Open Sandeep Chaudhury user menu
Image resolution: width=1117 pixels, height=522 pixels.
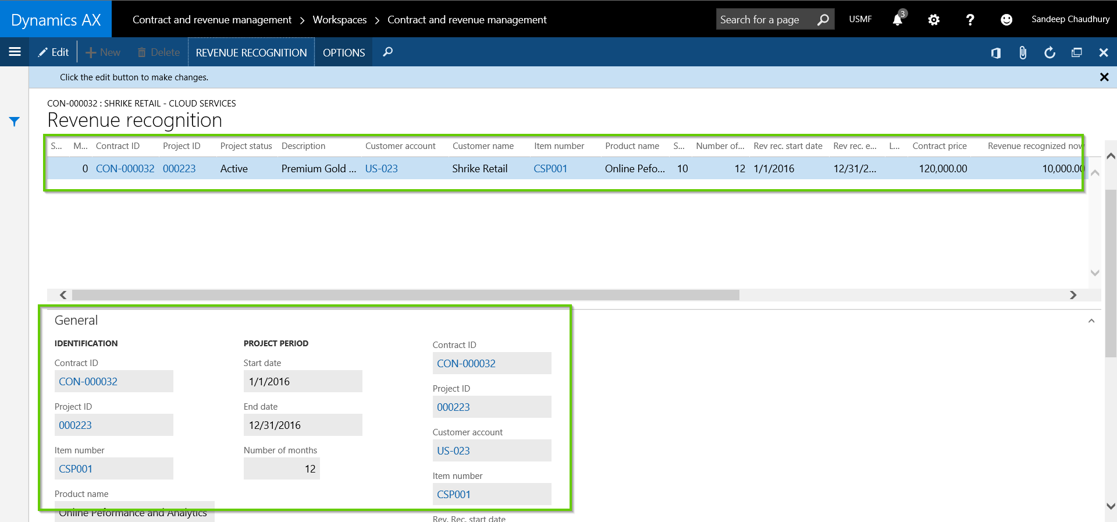[1070, 19]
